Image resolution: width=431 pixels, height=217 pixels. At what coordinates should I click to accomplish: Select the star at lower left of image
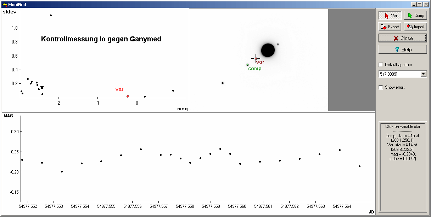[223, 83]
